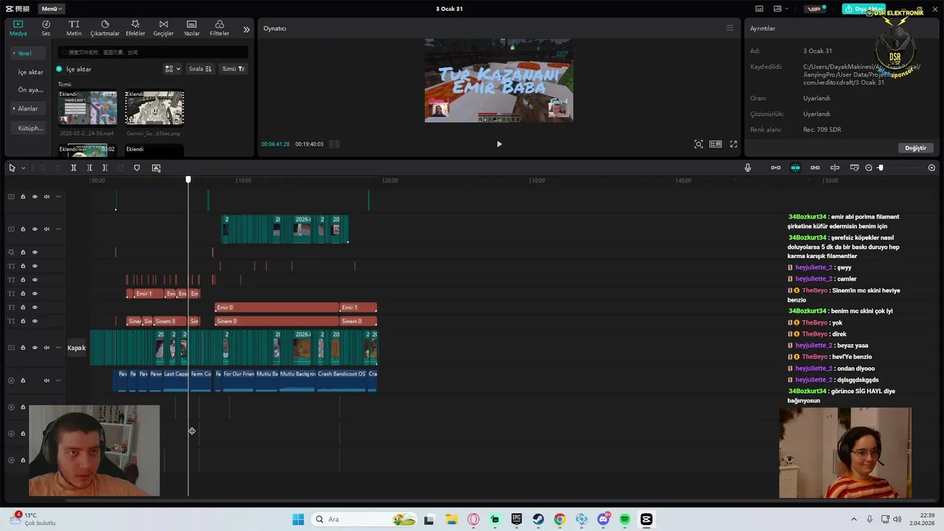Open the aspect ratio icon in the player

coord(715,145)
